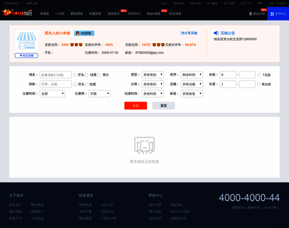289x228 pixels.
Task: Open 易名应用 mobile app icon
Action: point(251,14)
